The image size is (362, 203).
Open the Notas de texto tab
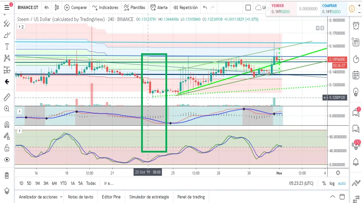click(x=80, y=197)
